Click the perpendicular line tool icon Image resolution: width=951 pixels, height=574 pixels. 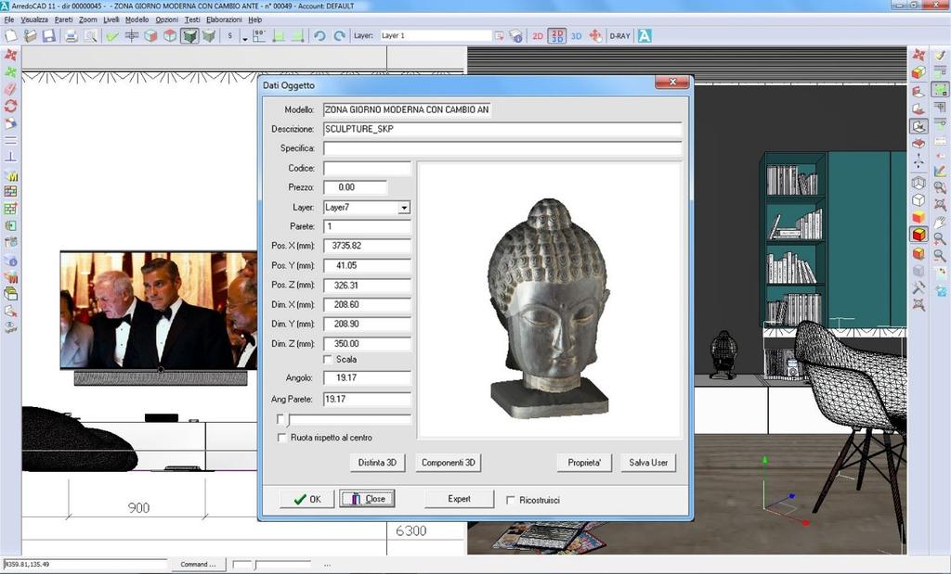tap(10, 157)
